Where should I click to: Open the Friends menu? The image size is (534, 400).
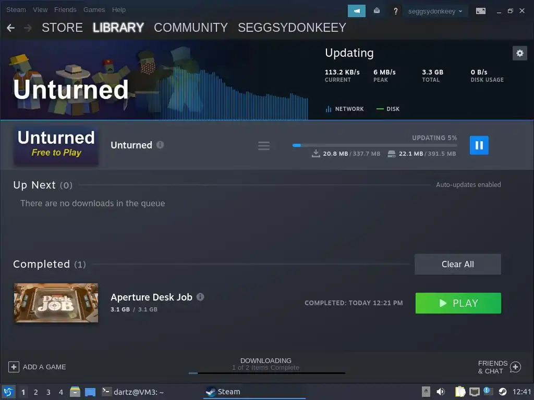65,10
